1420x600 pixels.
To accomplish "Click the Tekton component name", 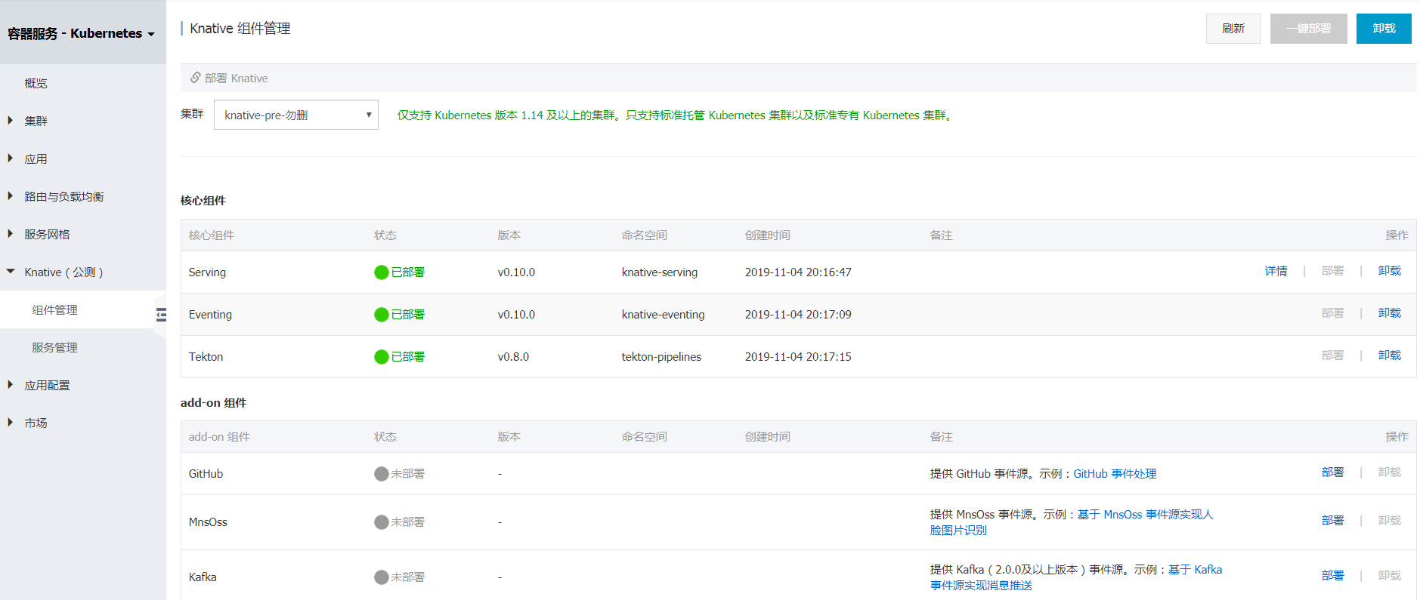I will [x=206, y=357].
